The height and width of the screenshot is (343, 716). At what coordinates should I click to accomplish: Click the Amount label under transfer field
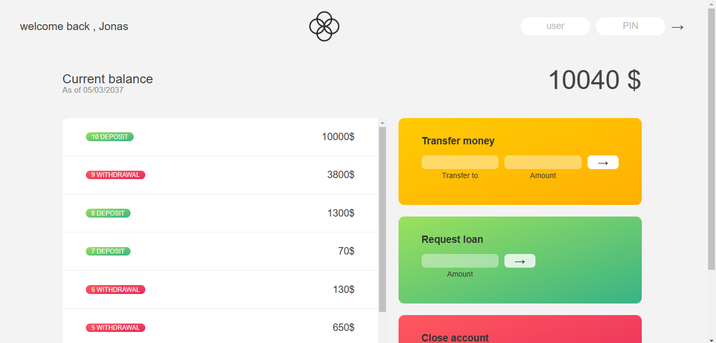click(x=543, y=175)
